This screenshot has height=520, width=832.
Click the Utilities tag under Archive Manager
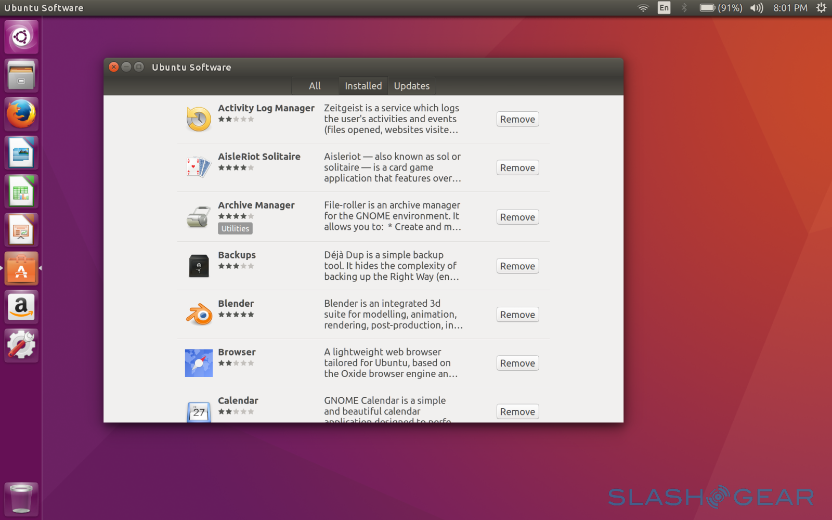click(235, 228)
